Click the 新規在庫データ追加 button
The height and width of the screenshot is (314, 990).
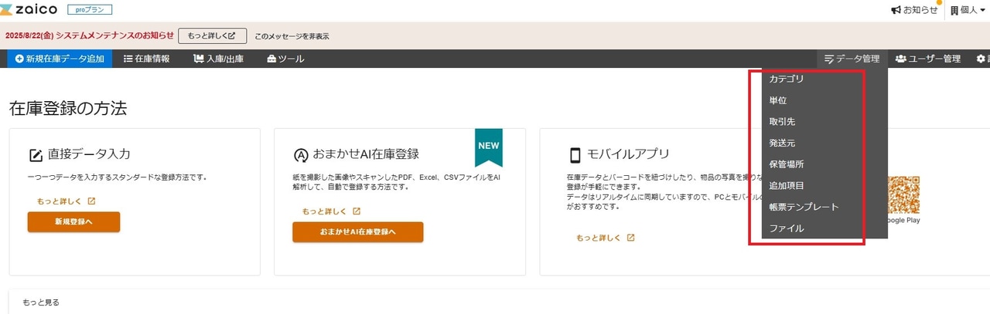pos(60,59)
